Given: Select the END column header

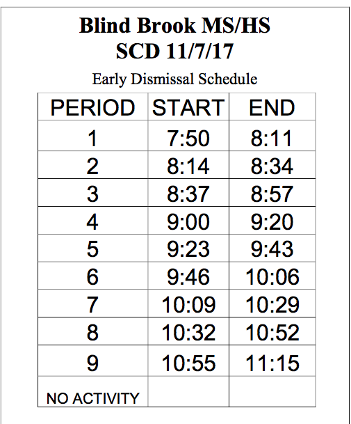Looking at the screenshot, I should click(272, 107).
